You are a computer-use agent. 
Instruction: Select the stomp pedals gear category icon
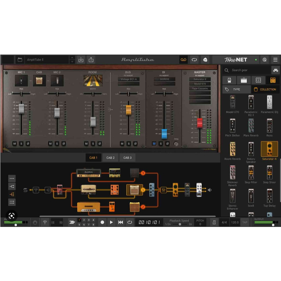[229, 80]
